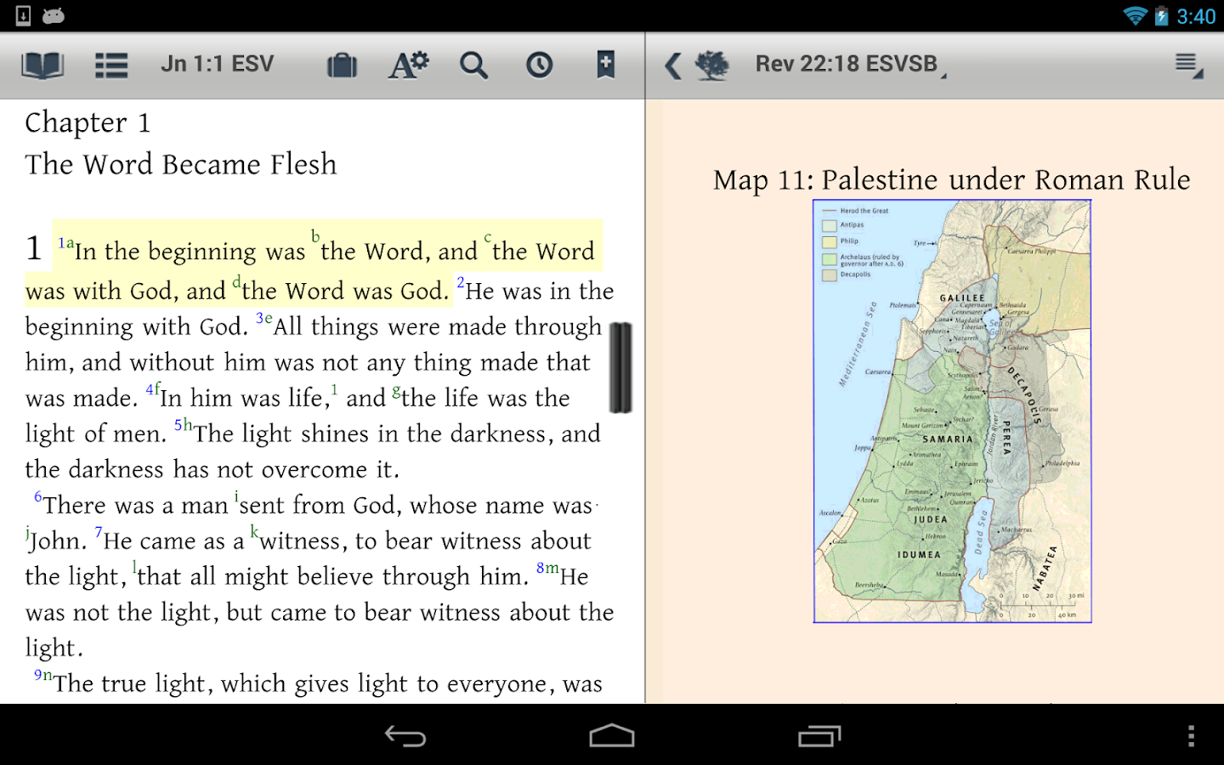Tap Android back button
The height and width of the screenshot is (765, 1224).
pyautogui.click(x=405, y=736)
